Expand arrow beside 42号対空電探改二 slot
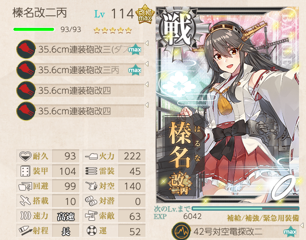This screenshot has height=240, width=306. 302,225
